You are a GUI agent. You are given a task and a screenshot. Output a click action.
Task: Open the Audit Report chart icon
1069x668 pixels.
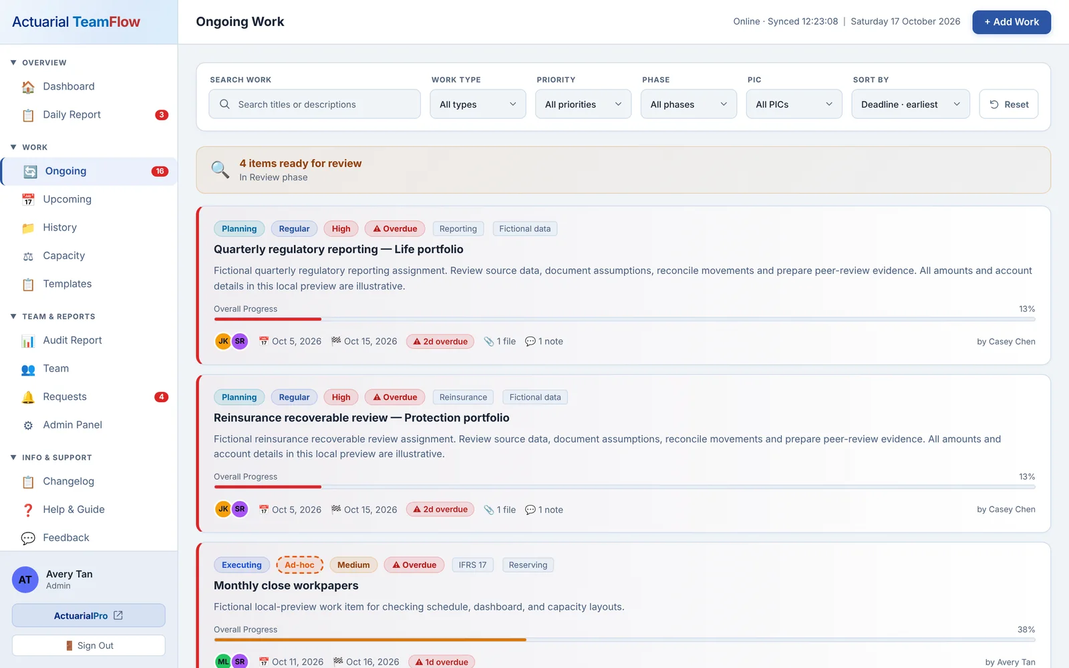(28, 341)
